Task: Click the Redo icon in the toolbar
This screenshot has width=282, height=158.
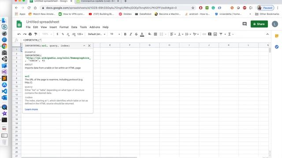Action: 25,34
